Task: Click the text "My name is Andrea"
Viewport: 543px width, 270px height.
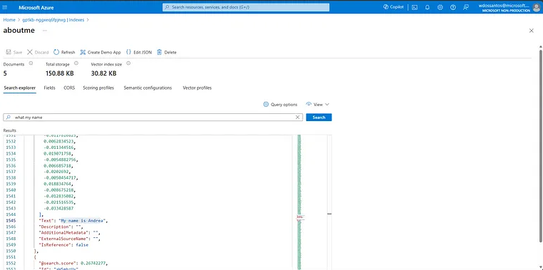Action: (83, 221)
